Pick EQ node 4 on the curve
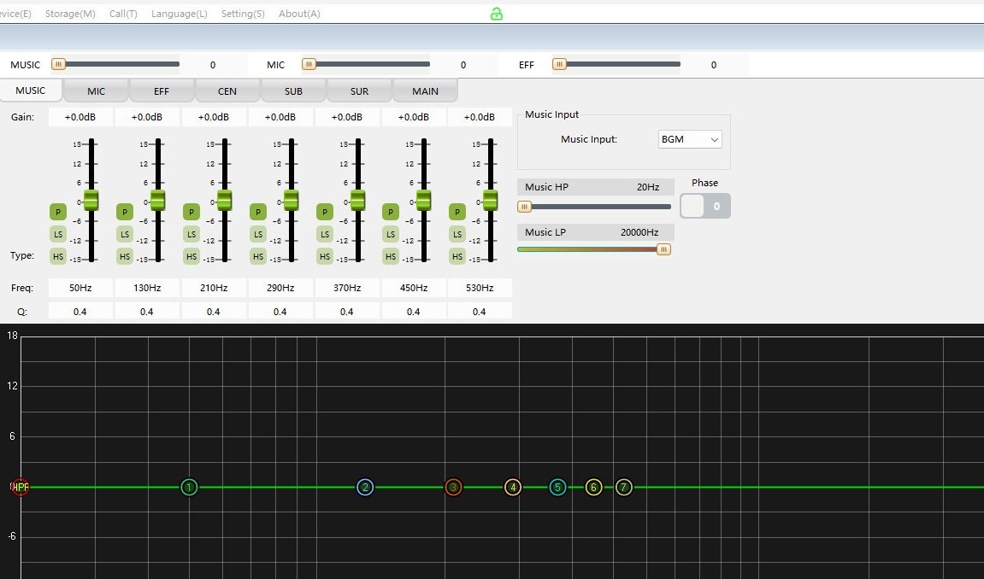 click(512, 488)
